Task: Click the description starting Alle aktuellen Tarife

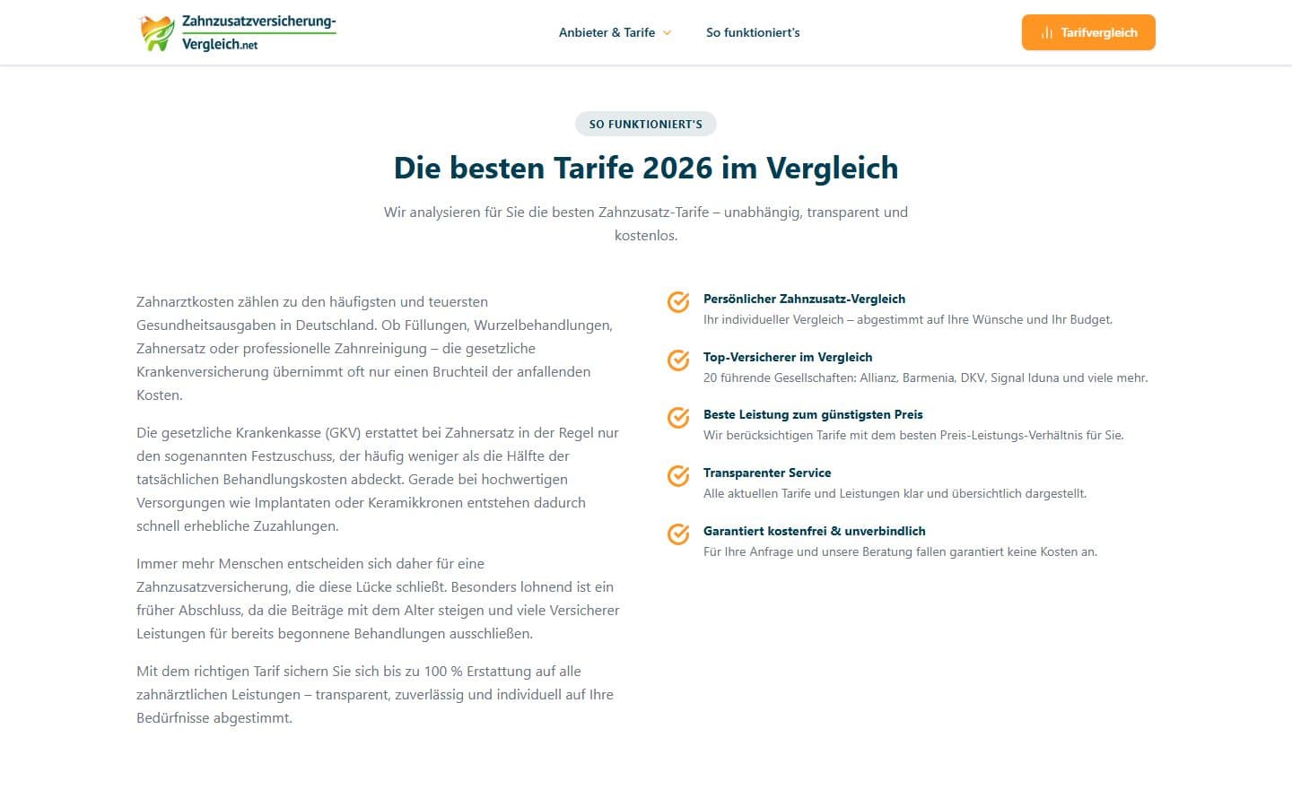Action: (895, 493)
